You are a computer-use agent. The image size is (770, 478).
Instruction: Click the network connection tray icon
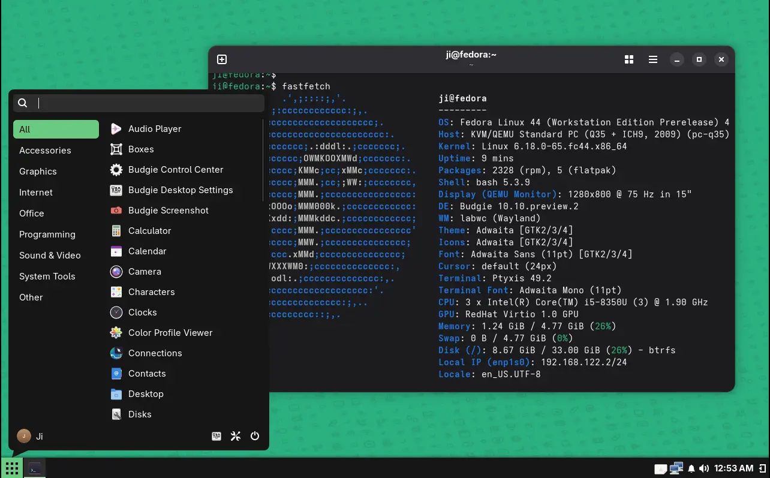[x=676, y=468]
